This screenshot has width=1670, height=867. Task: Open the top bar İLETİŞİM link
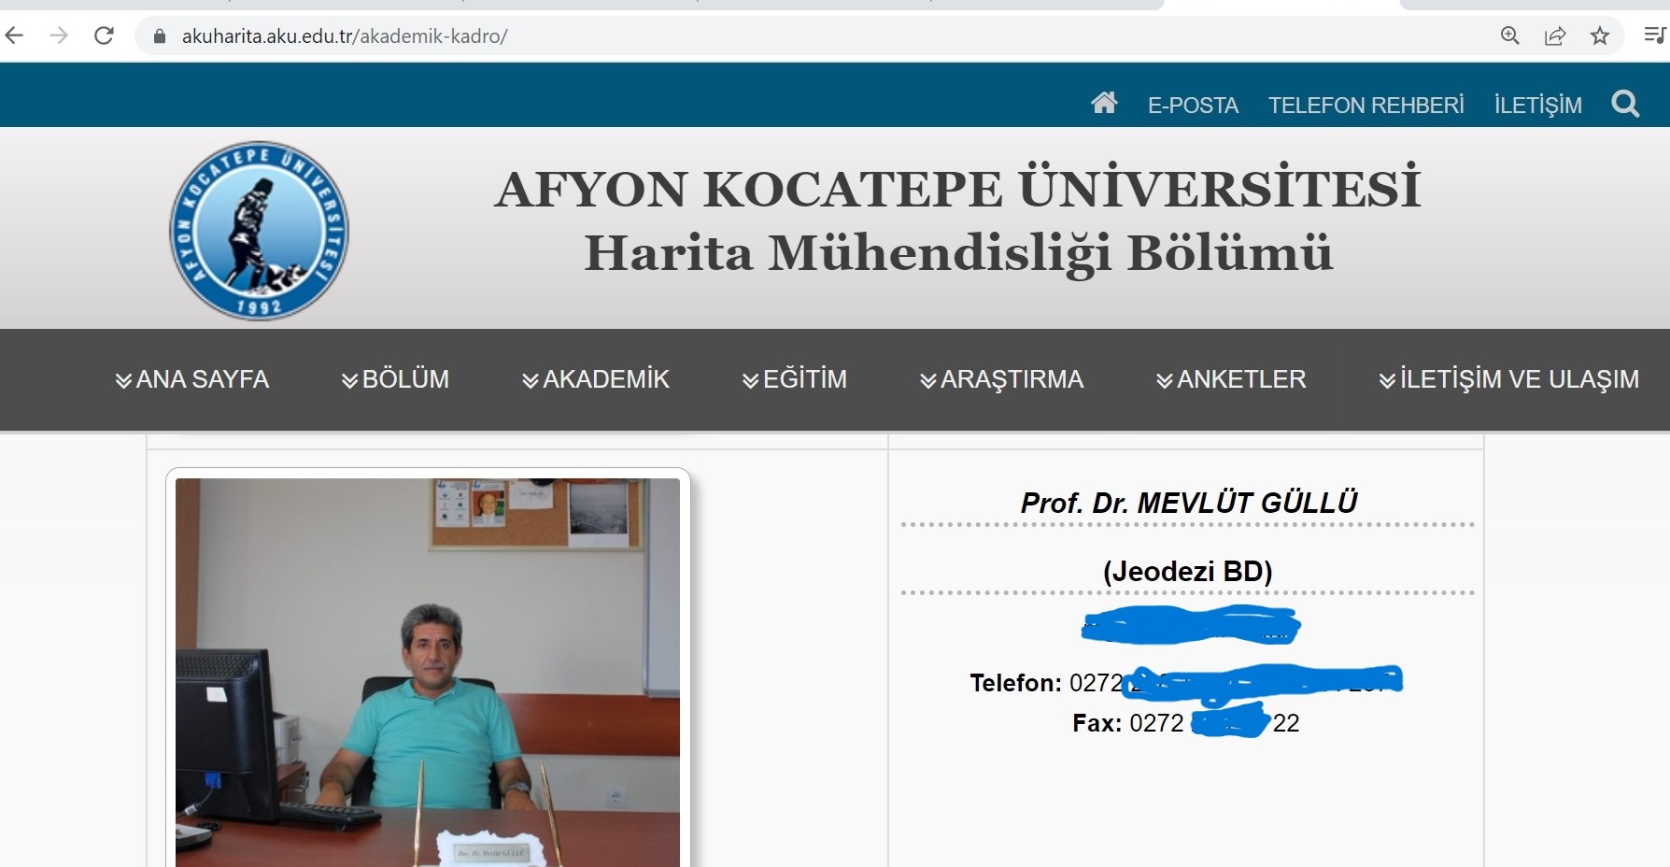click(x=1538, y=106)
